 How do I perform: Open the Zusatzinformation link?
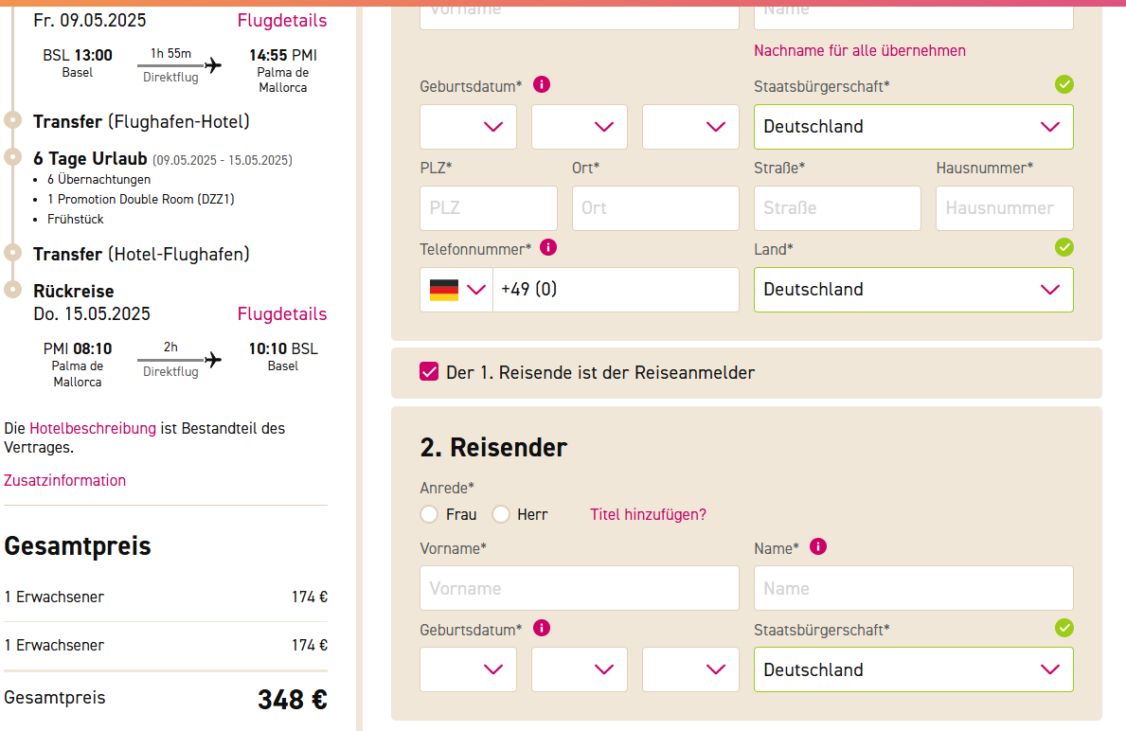point(64,480)
